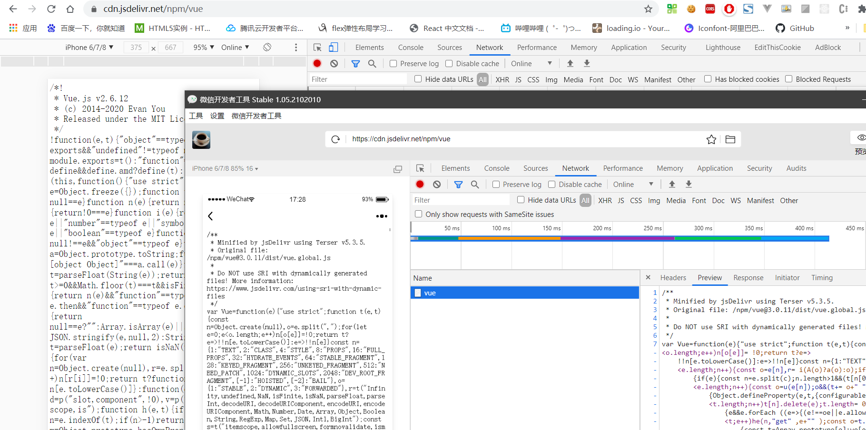The width and height of the screenshot is (866, 430).
Task: Click the Chrome back arrow
Action: click(13, 9)
